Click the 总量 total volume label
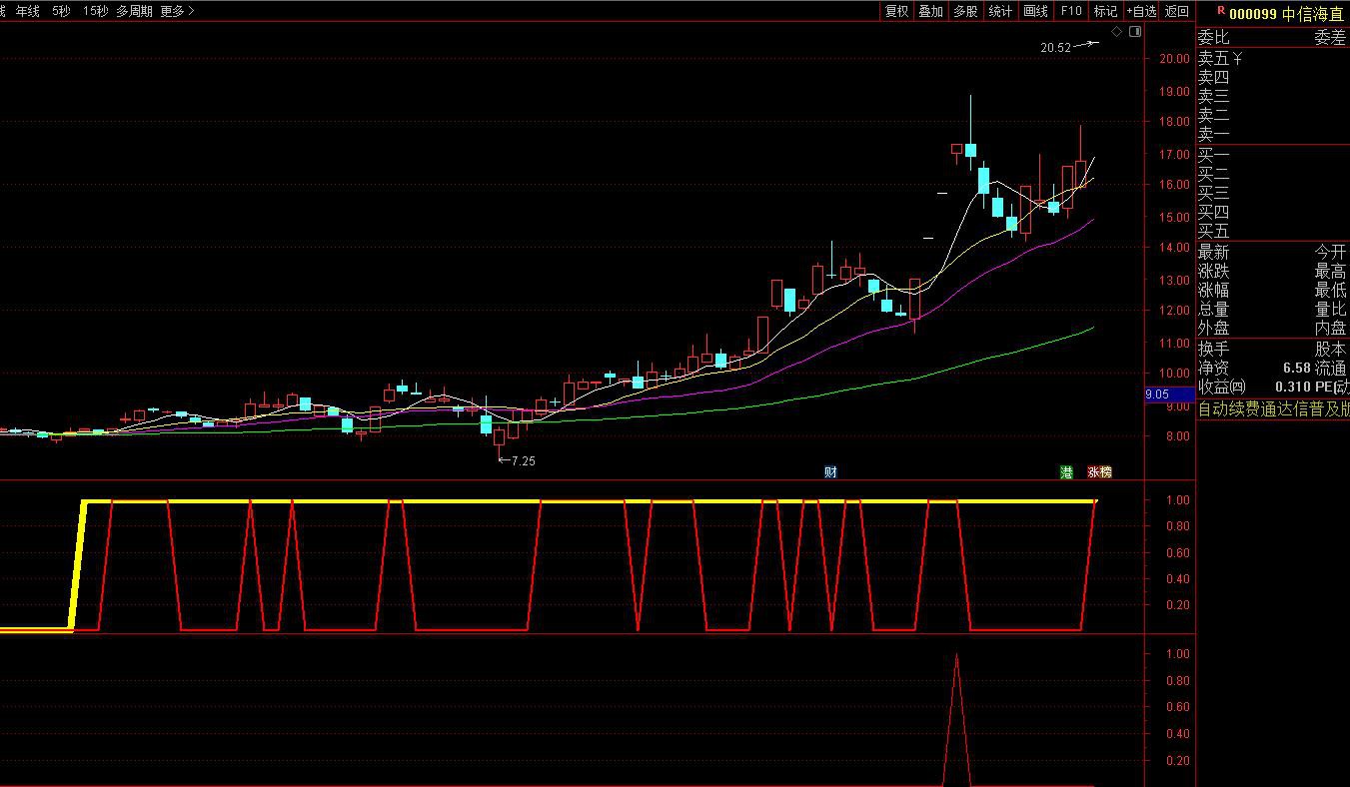 click(x=1214, y=310)
